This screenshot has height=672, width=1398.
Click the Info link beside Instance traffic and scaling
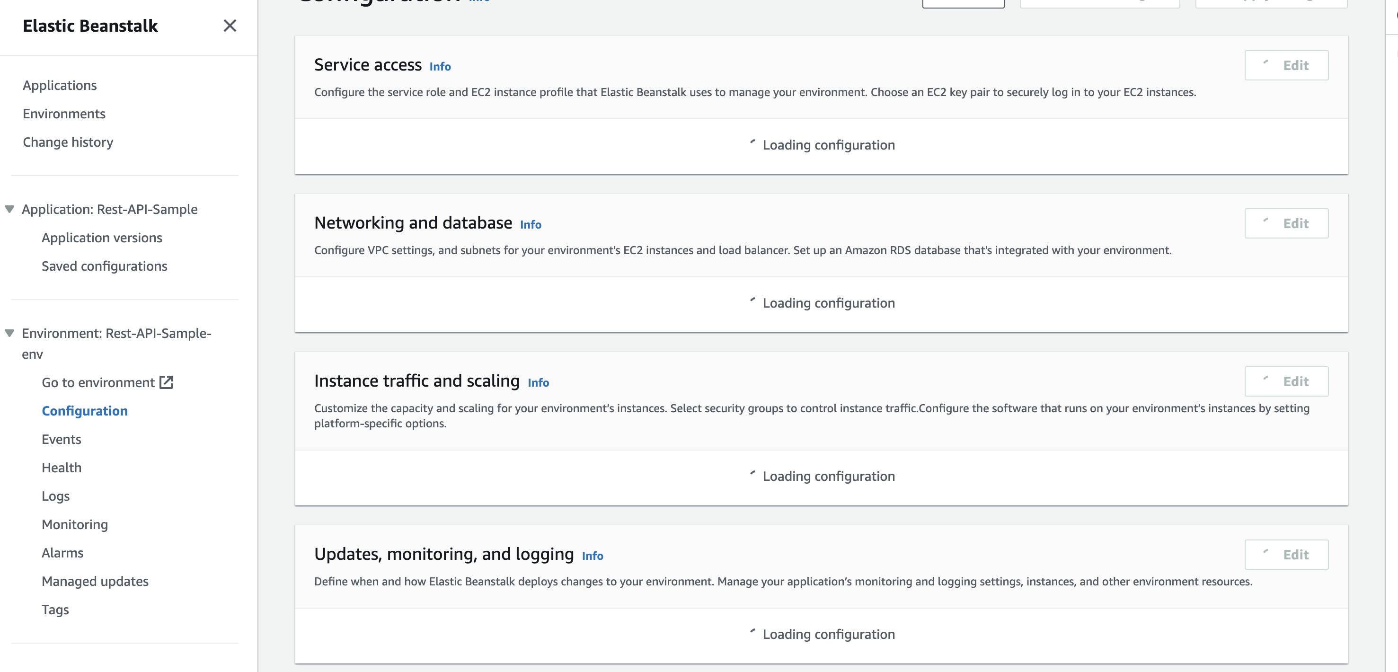coord(538,383)
